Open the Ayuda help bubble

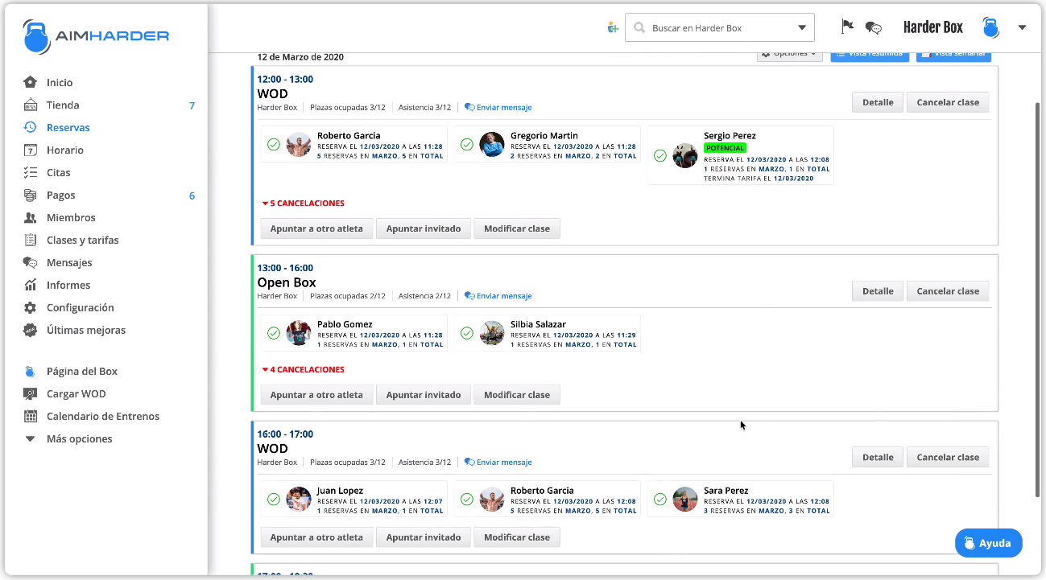tap(988, 543)
